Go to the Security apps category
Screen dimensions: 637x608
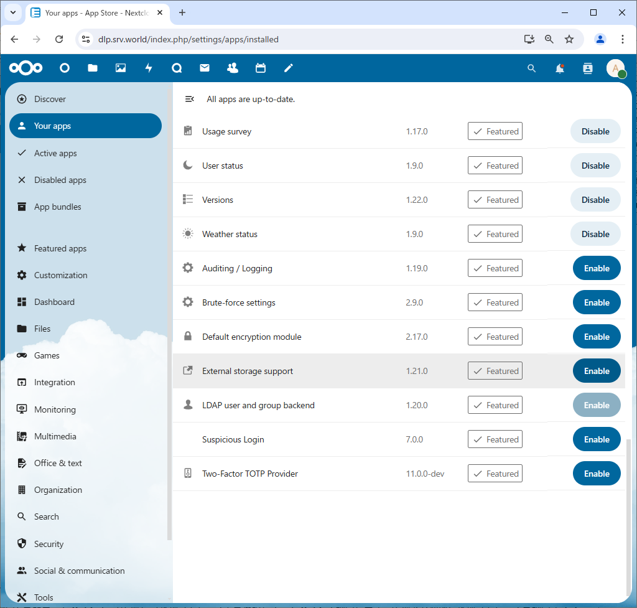(49, 544)
